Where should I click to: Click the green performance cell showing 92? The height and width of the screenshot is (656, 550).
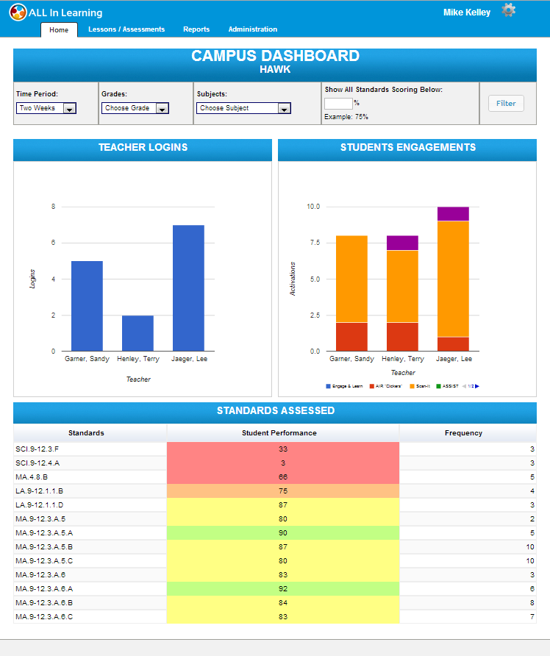pyautogui.click(x=283, y=588)
